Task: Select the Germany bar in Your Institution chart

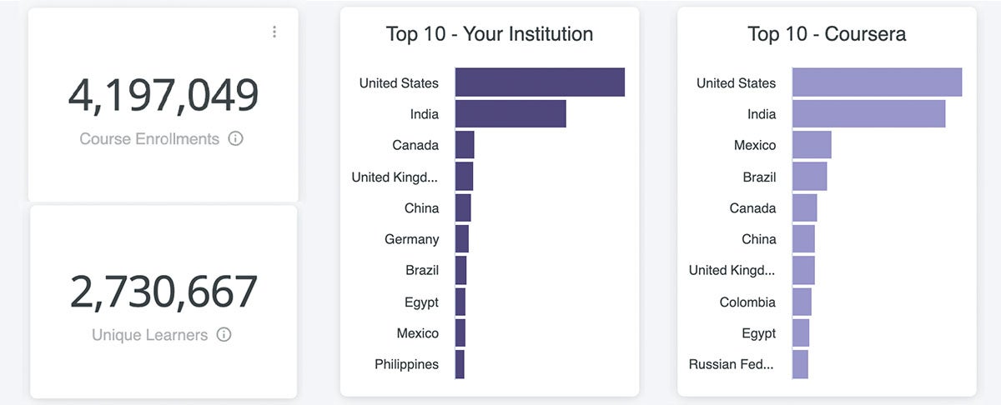Action: pos(462,239)
